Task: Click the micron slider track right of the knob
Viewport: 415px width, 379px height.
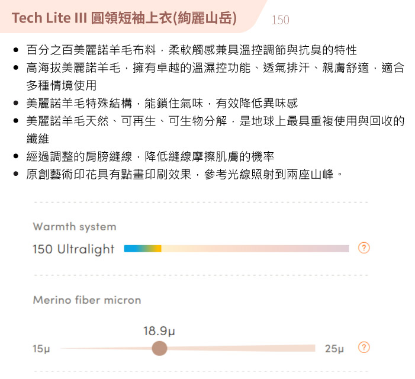Action: pyautogui.click(x=241, y=348)
